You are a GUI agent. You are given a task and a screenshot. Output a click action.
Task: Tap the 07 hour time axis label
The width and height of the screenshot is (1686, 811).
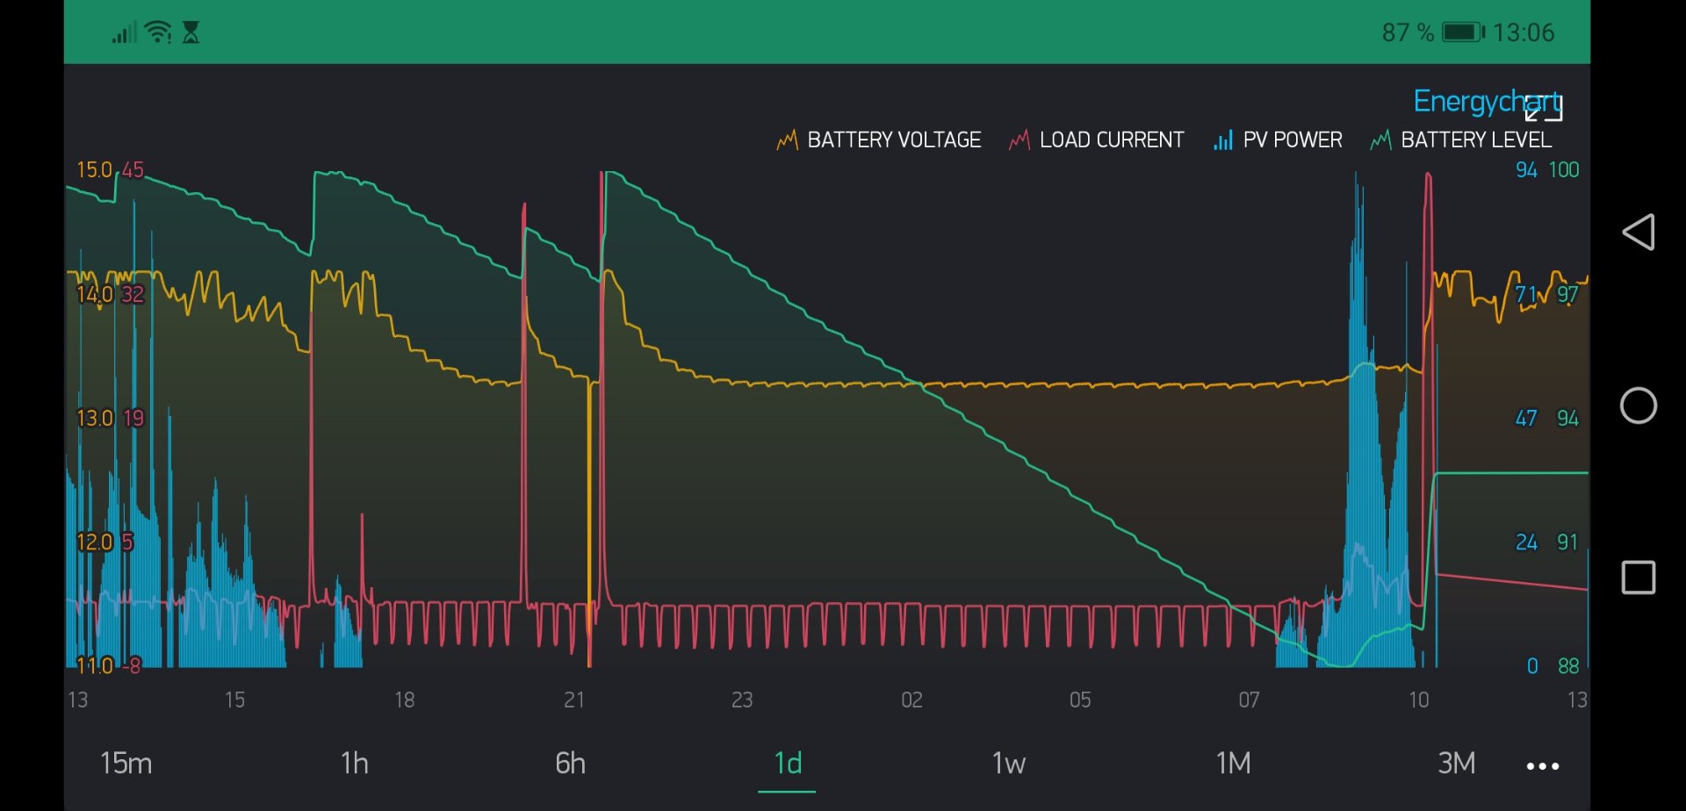(x=1249, y=700)
